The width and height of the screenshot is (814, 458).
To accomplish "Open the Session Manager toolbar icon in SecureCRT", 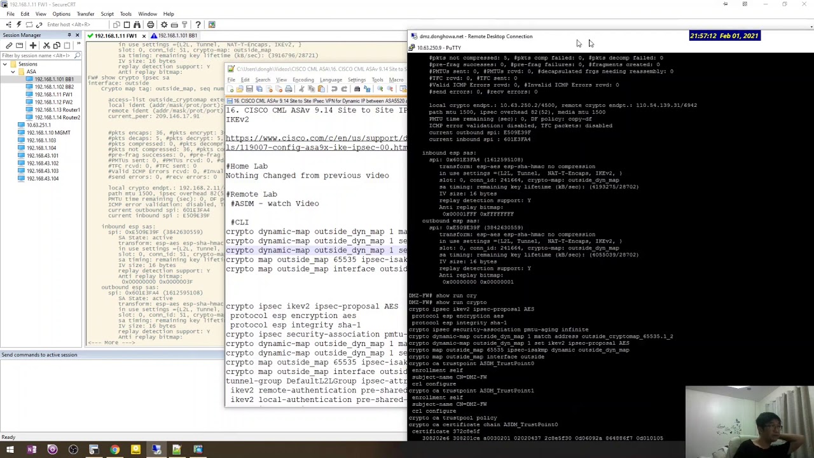I will pyautogui.click(x=8, y=25).
